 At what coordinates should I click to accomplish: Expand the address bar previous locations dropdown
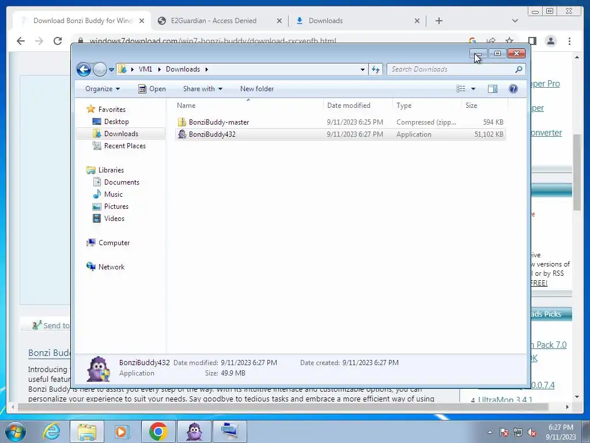coord(362,69)
